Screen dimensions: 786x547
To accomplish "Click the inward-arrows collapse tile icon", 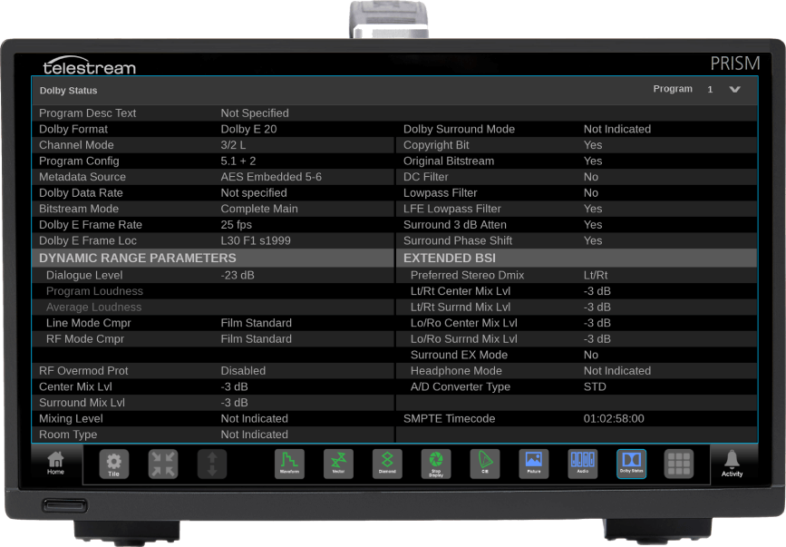I will coord(163,464).
